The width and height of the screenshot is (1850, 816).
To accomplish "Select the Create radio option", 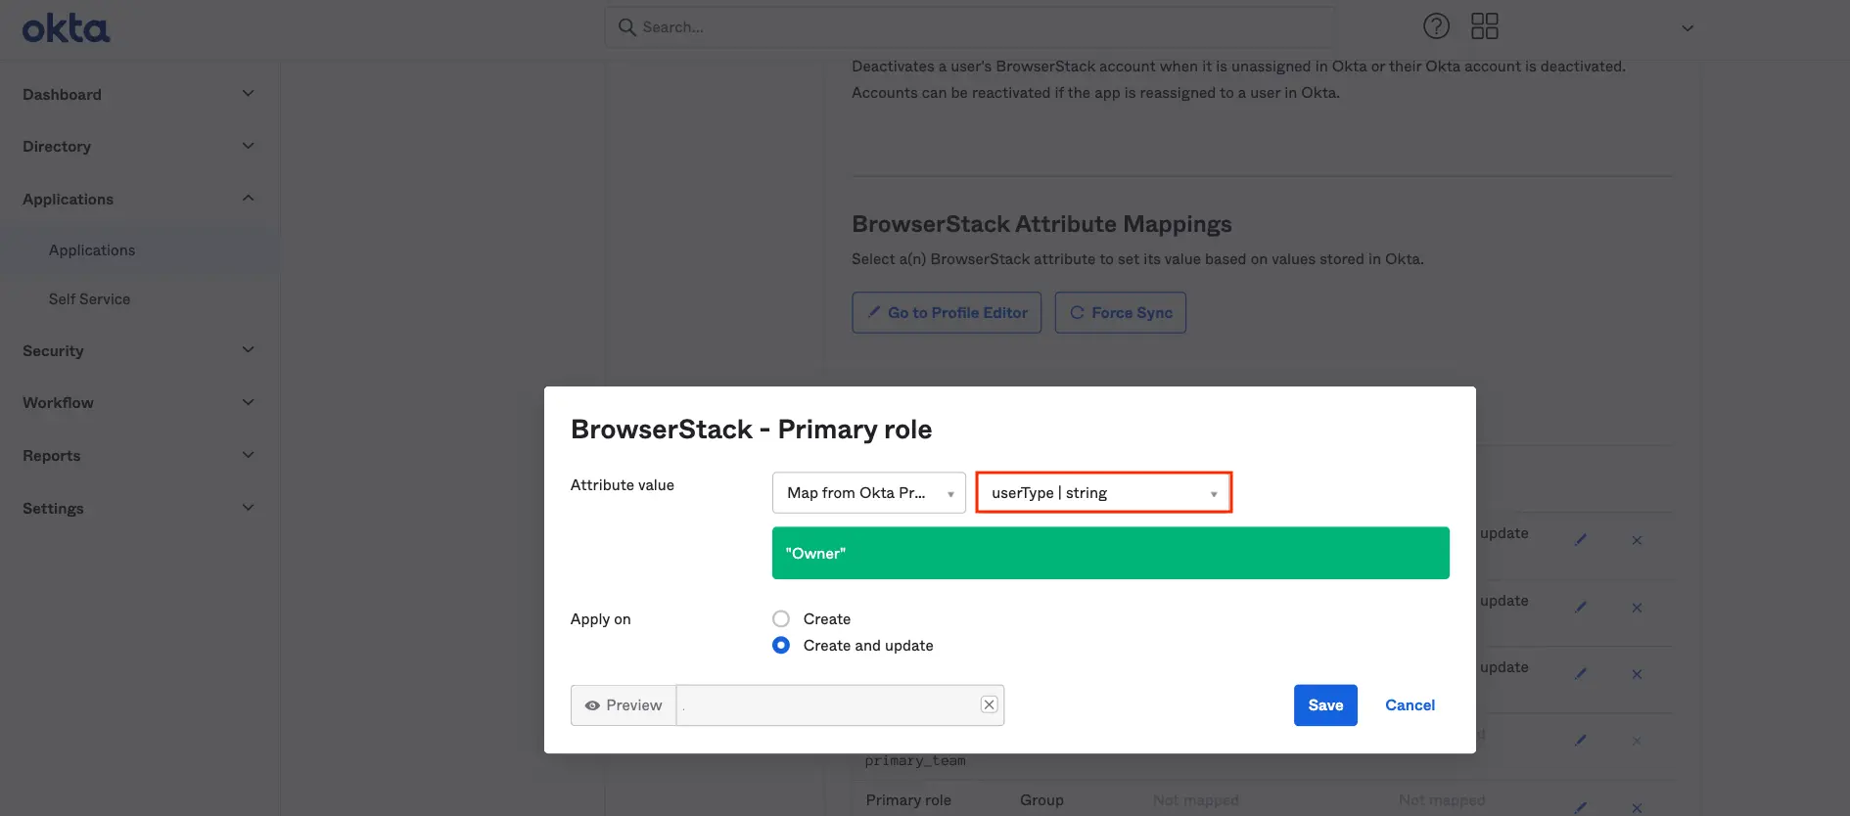I will pyautogui.click(x=781, y=619).
